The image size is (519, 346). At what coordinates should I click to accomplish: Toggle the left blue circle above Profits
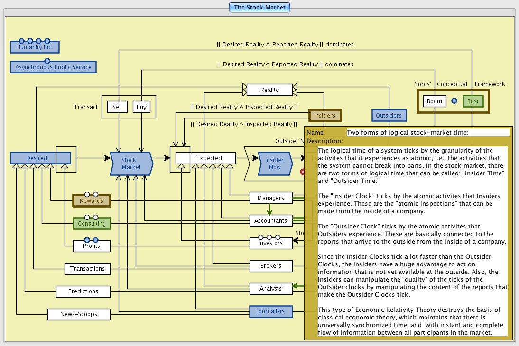[x=87, y=240]
